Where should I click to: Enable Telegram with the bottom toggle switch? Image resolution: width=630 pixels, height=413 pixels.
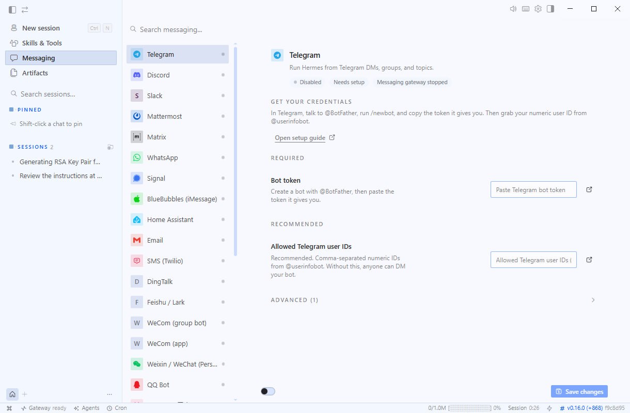pyautogui.click(x=268, y=391)
